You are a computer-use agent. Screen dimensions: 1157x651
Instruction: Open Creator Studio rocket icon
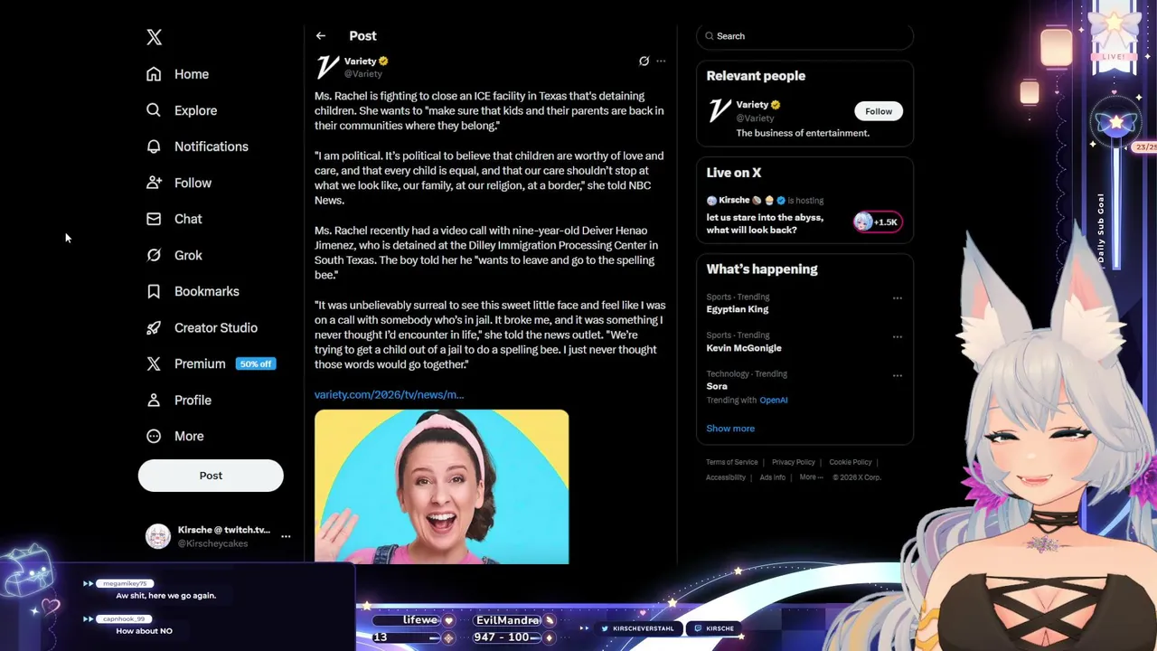point(154,327)
